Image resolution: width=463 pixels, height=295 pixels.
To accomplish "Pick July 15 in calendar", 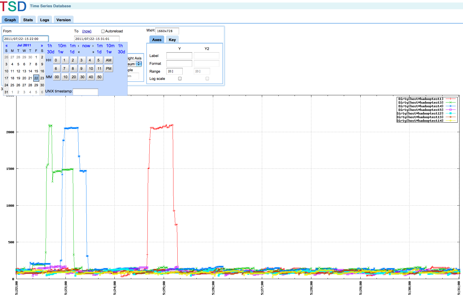I will coord(36,71).
